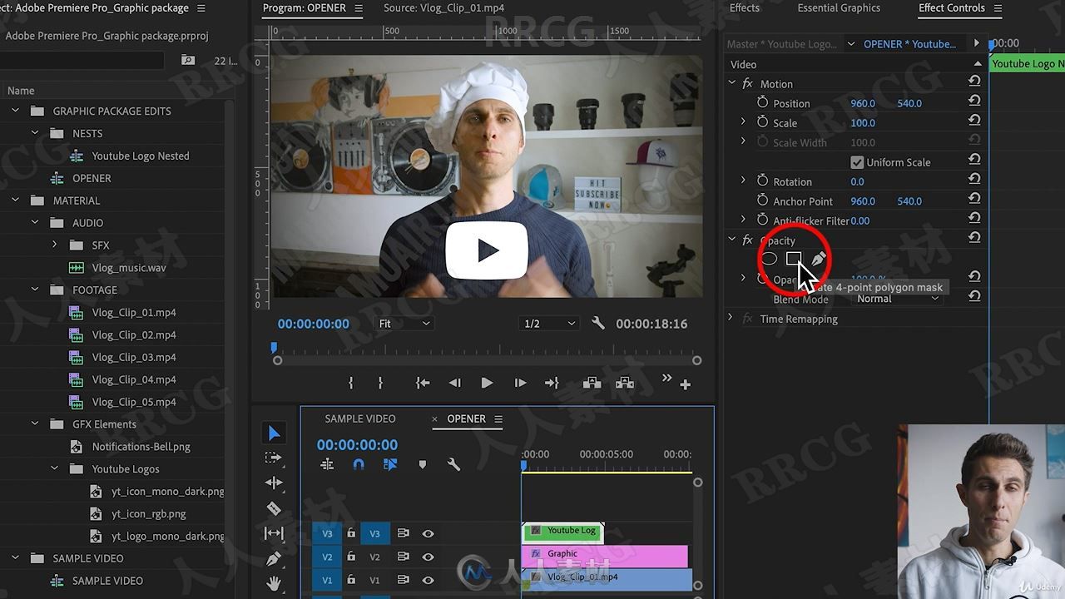Switch to Effect Controls tab

[x=952, y=7]
